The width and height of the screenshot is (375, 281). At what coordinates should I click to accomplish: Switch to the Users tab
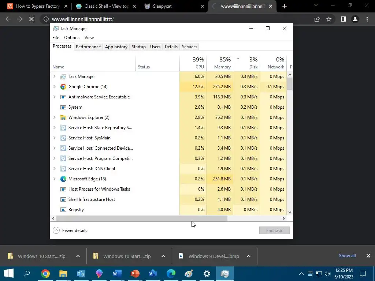[x=155, y=47]
